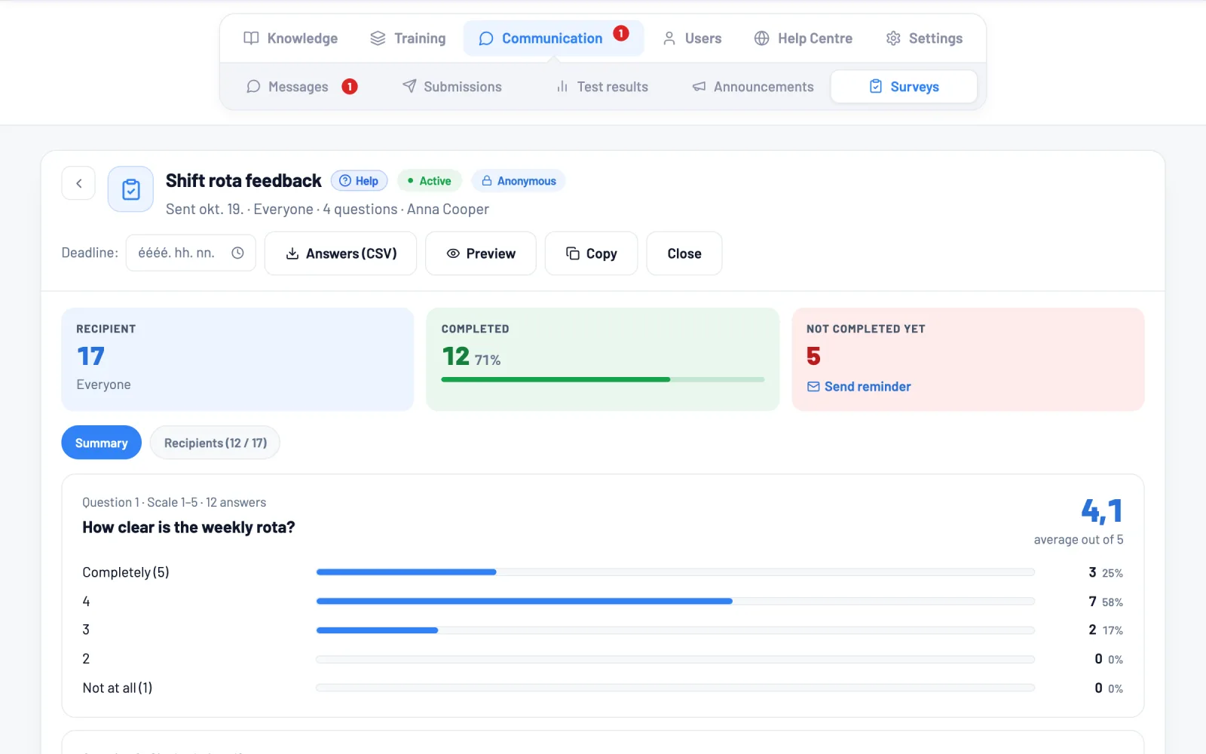Click the red unread badge on Messages
Viewport: 1206px width, 754px height.
[350, 87]
